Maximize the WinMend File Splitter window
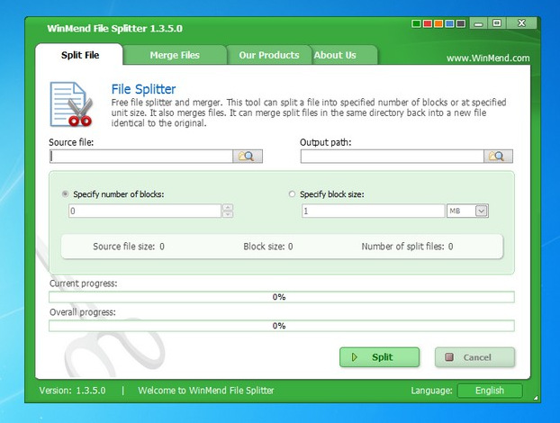560x423 pixels. pyautogui.click(x=497, y=23)
